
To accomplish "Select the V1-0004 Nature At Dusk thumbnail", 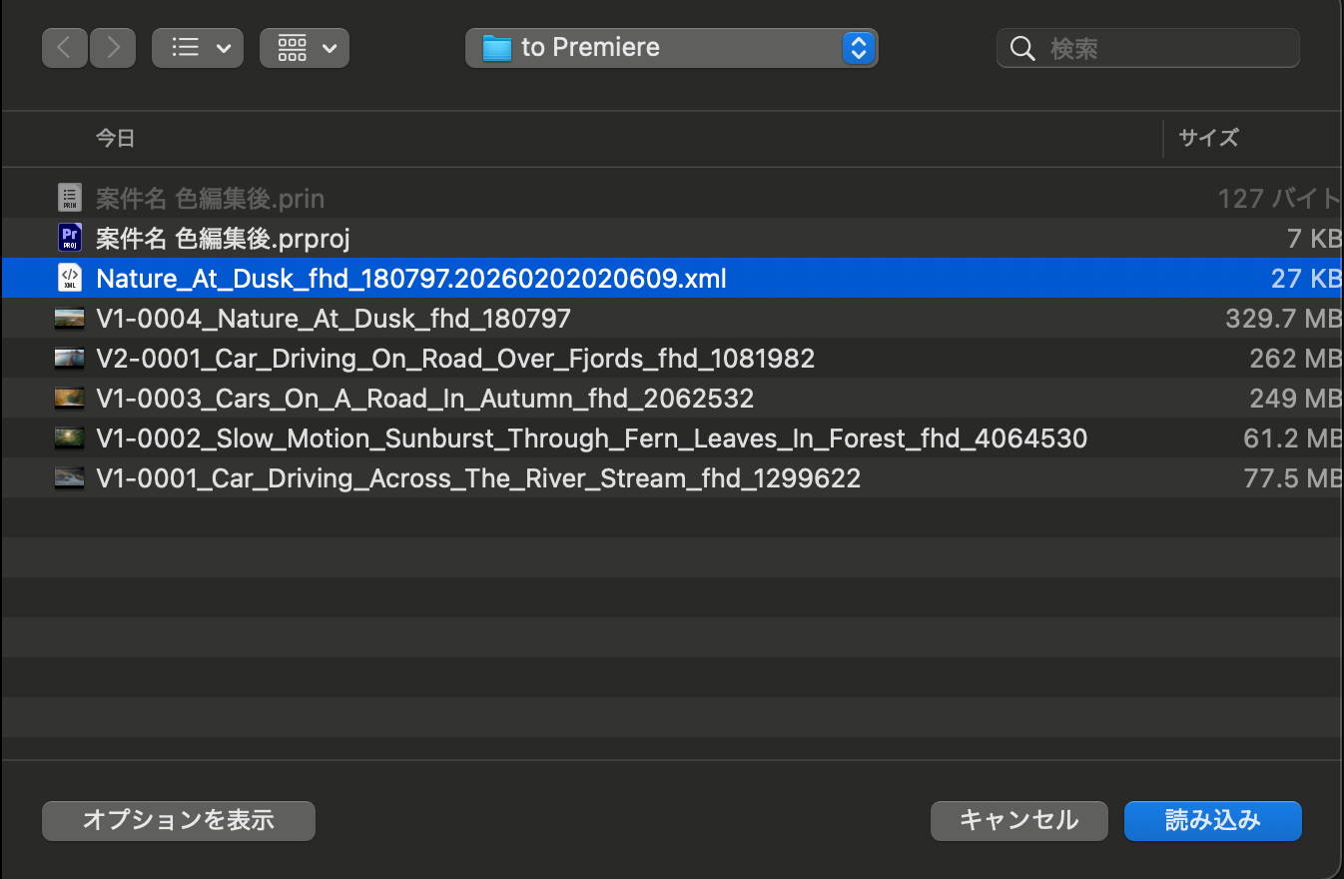I will coord(69,319).
